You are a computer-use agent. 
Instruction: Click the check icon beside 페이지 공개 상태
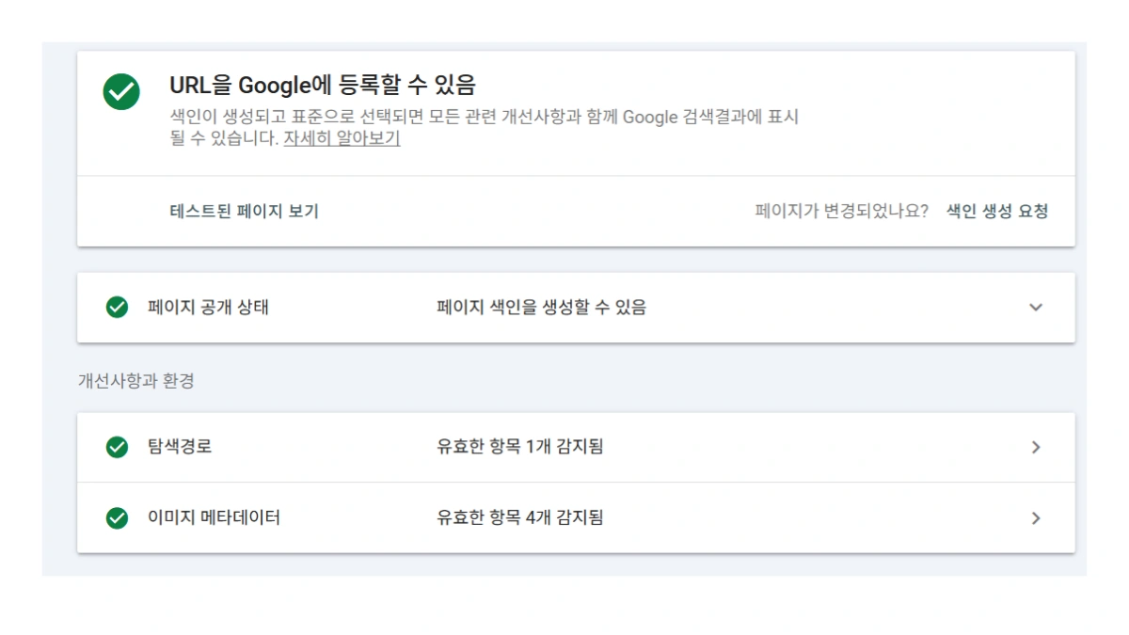point(117,307)
